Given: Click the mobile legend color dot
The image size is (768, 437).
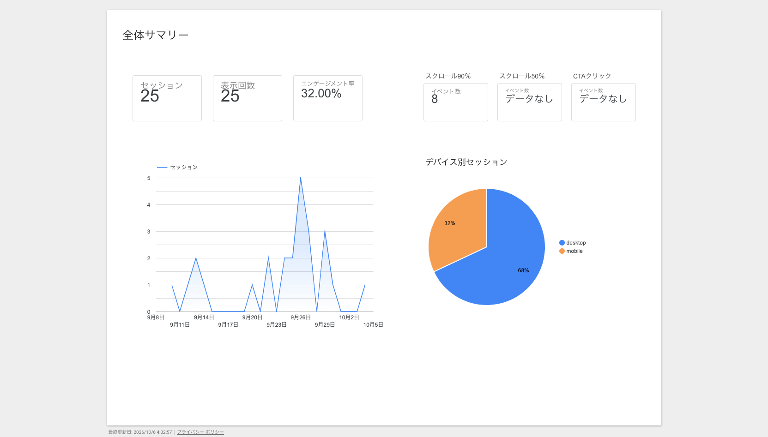Looking at the screenshot, I should (562, 251).
